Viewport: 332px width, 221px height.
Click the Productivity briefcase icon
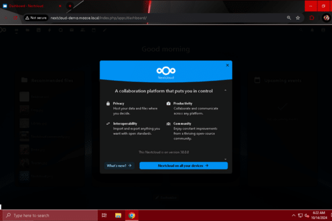pos(169,103)
